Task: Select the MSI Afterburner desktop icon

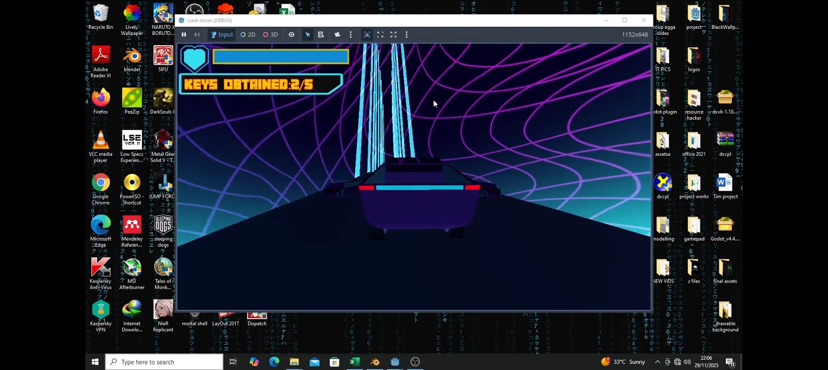Action: pyautogui.click(x=132, y=273)
